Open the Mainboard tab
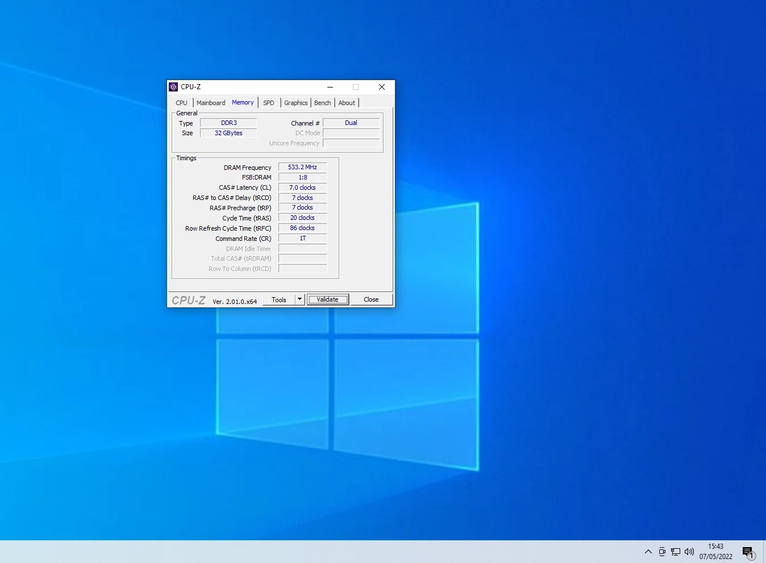 [211, 103]
